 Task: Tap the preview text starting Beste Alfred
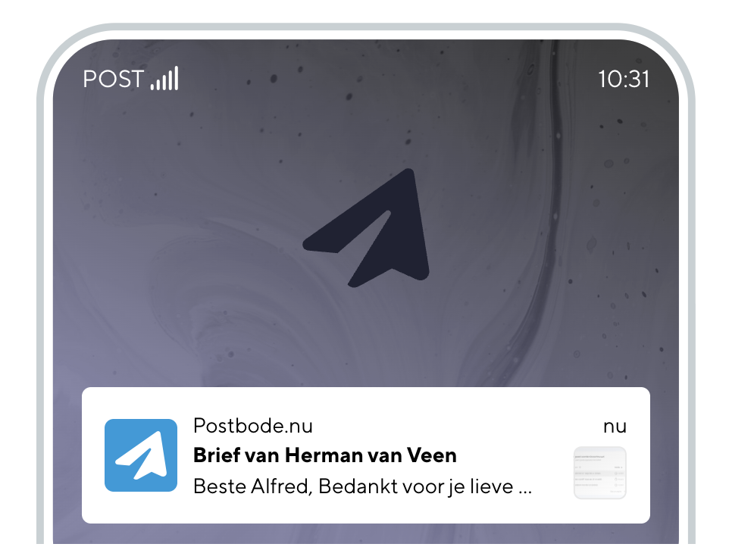click(363, 486)
